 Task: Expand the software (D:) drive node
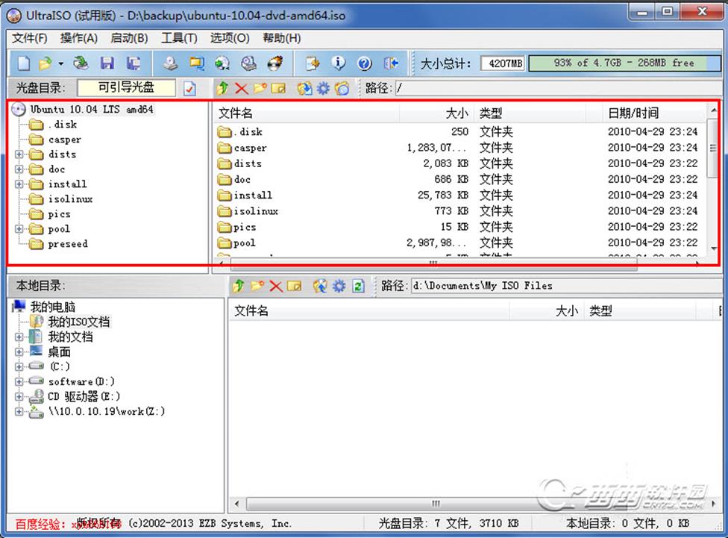coord(19,381)
